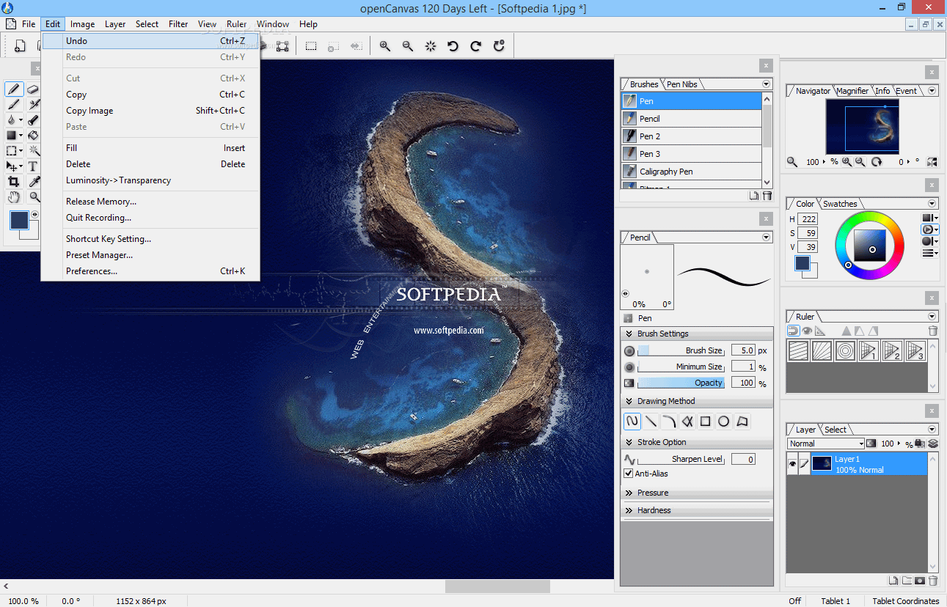The image size is (947, 607).
Task: Rotate canvas counter-clockwise from the top toolbar
Action: click(453, 46)
